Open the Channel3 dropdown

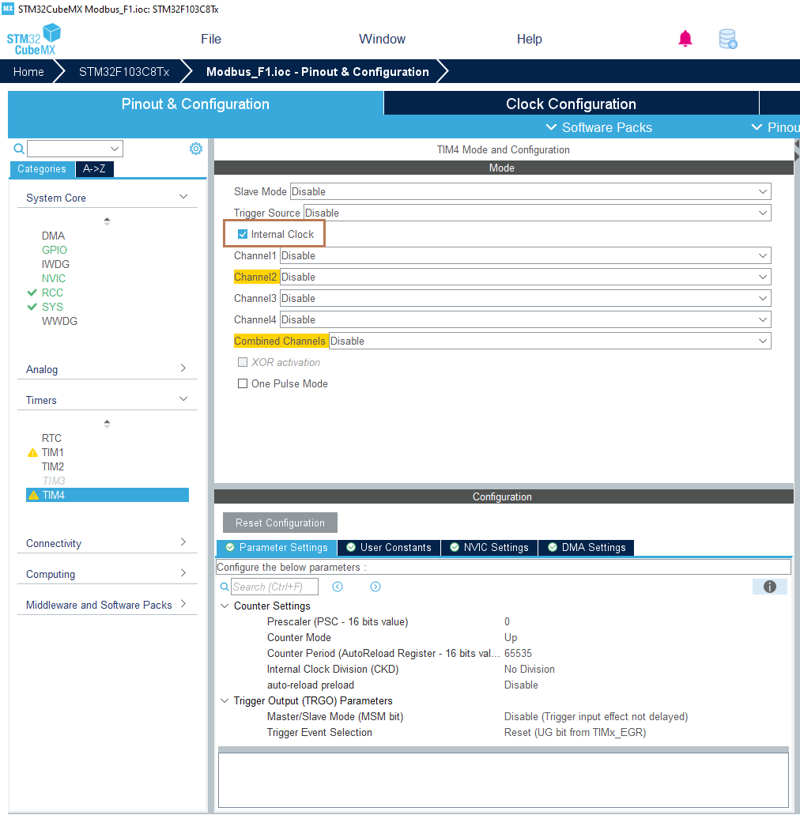526,298
